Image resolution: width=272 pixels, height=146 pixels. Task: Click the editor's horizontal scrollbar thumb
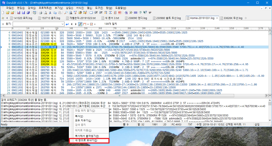tap(119, 96)
